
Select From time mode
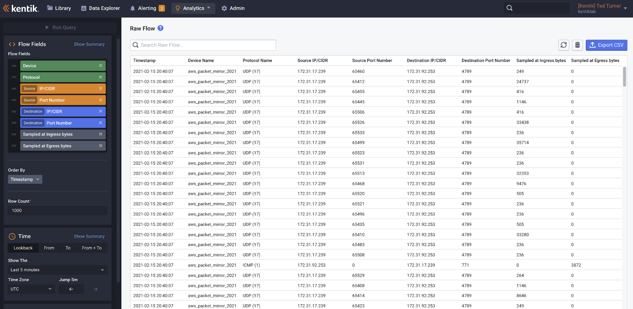(x=49, y=248)
